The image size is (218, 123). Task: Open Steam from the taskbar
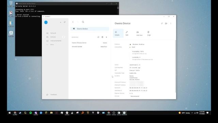pyautogui.click(x=20, y=113)
